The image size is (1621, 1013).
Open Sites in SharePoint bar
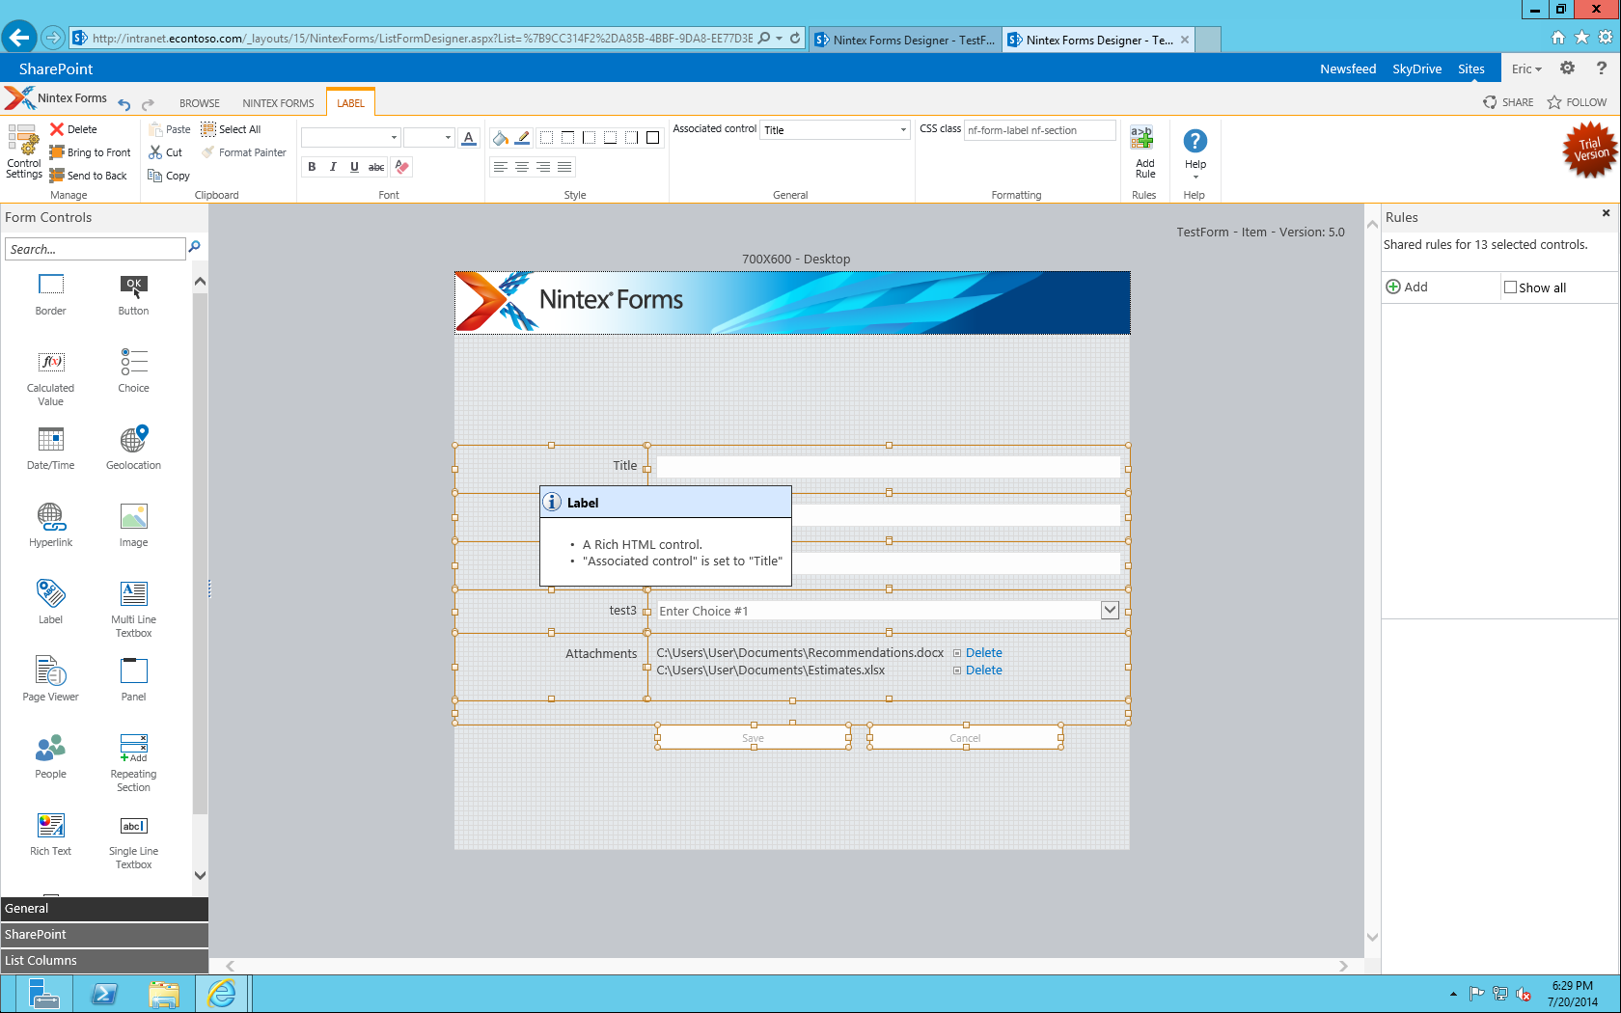click(1470, 69)
